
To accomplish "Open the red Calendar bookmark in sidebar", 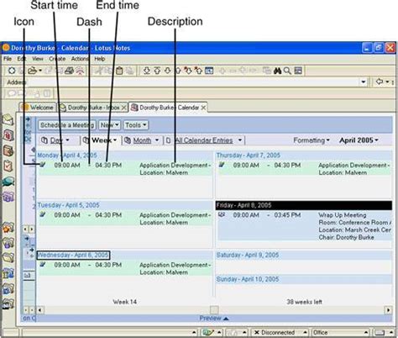I will coord(8,135).
